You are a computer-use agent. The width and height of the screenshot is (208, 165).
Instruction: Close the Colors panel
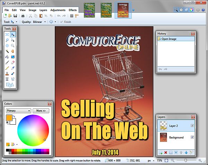click(50, 104)
